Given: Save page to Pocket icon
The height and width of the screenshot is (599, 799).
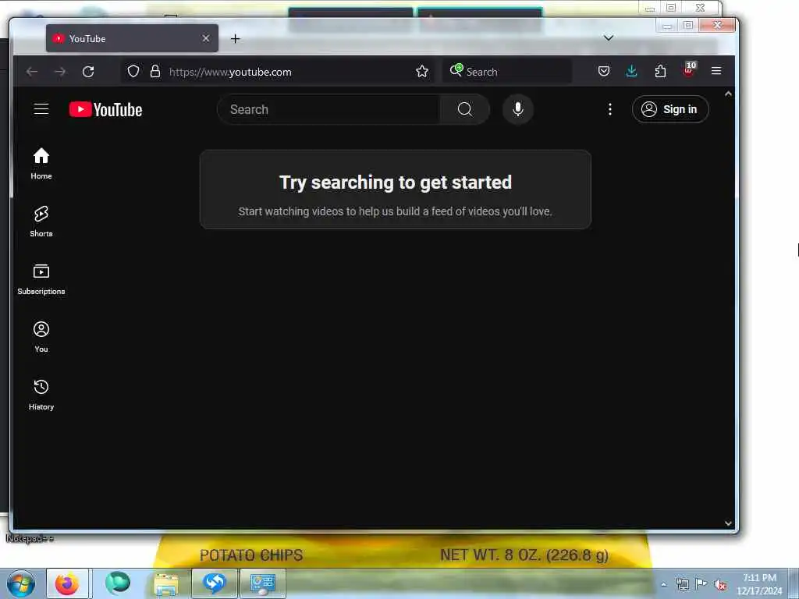Looking at the screenshot, I should [604, 71].
